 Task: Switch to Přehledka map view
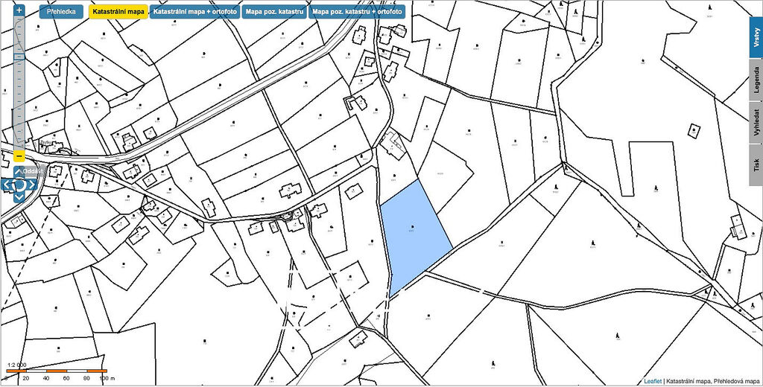(x=62, y=12)
